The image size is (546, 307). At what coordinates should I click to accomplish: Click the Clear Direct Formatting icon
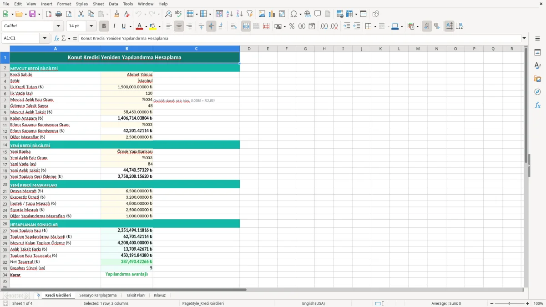126,14
